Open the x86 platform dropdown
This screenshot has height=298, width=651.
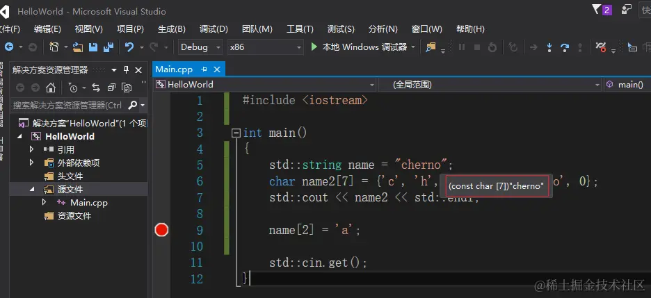click(299, 47)
